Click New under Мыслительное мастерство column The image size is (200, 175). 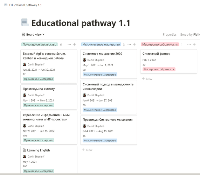click(87, 150)
